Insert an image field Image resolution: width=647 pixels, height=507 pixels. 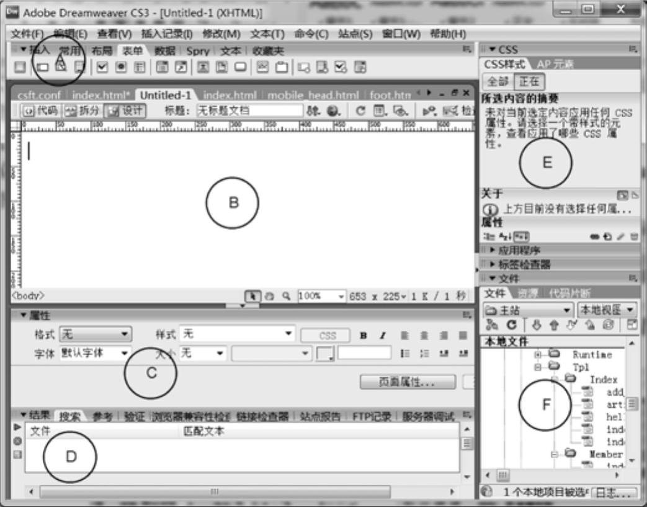pos(203,67)
